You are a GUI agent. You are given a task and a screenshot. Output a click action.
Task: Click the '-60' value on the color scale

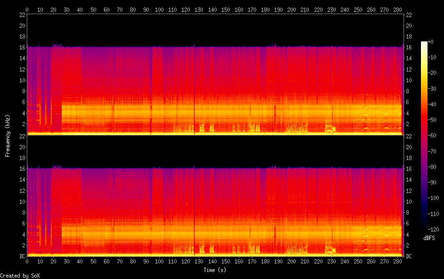(x=432, y=135)
